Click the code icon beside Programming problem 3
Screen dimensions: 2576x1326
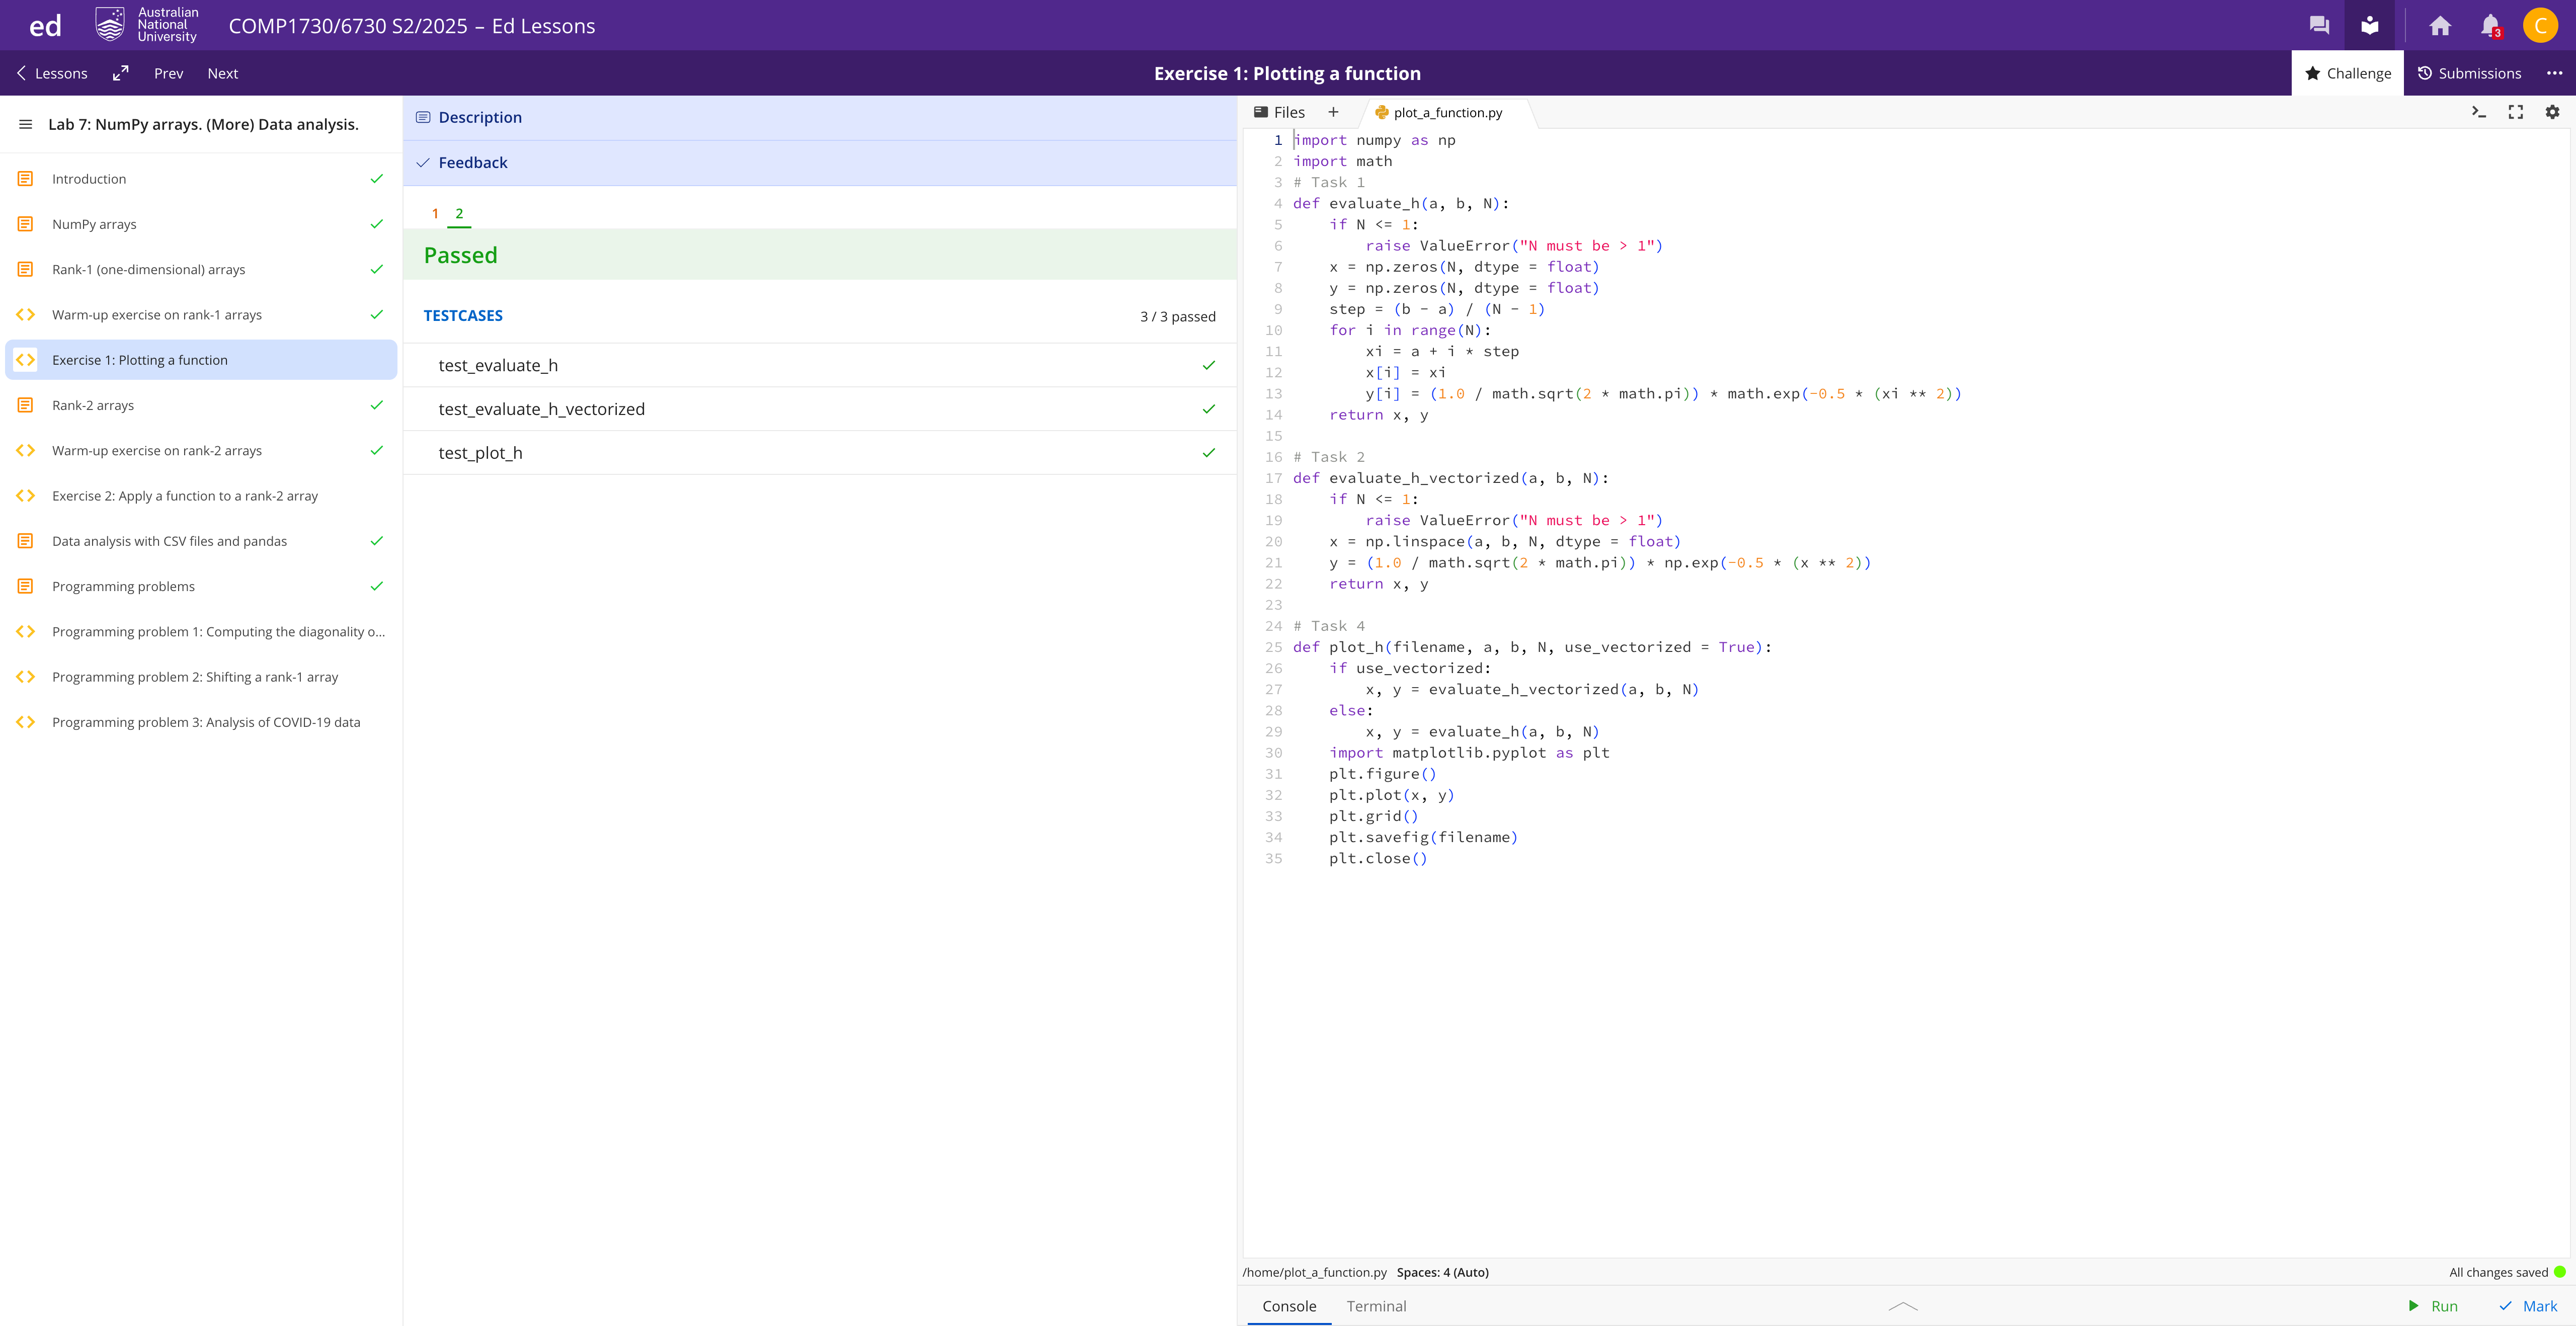(x=25, y=722)
